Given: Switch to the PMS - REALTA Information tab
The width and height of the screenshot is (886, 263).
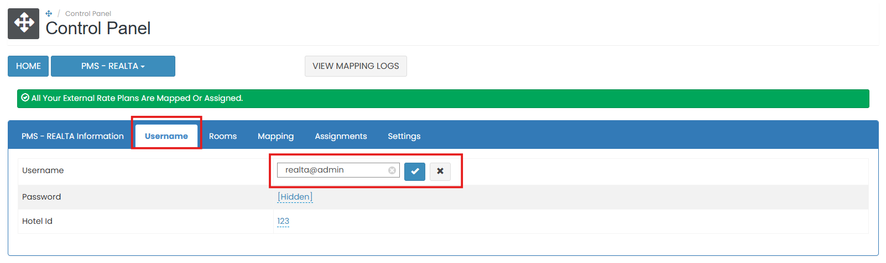Looking at the screenshot, I should click(x=72, y=136).
